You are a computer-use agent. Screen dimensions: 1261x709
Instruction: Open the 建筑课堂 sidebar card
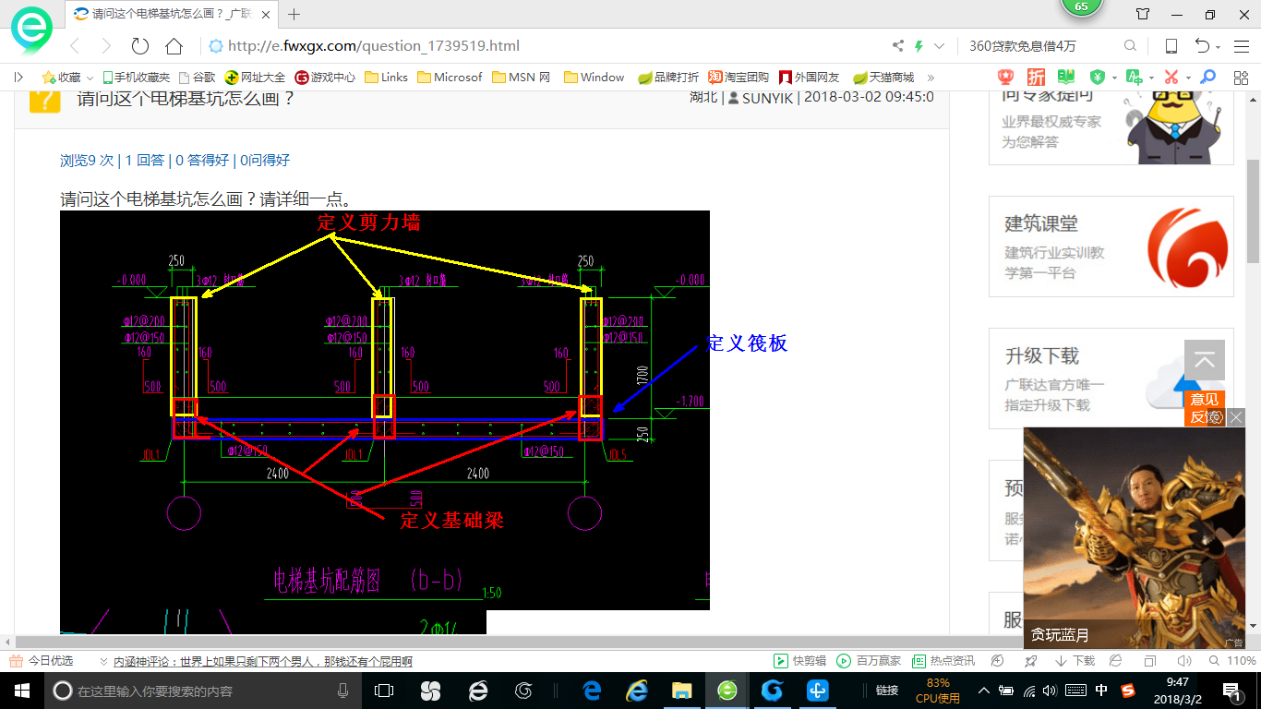tap(1111, 246)
